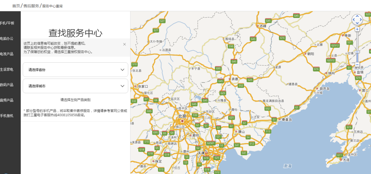Click the chevron arrow in the province selector

[x=122, y=70]
